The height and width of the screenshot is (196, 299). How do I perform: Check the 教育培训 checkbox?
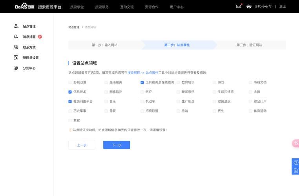click(178, 82)
